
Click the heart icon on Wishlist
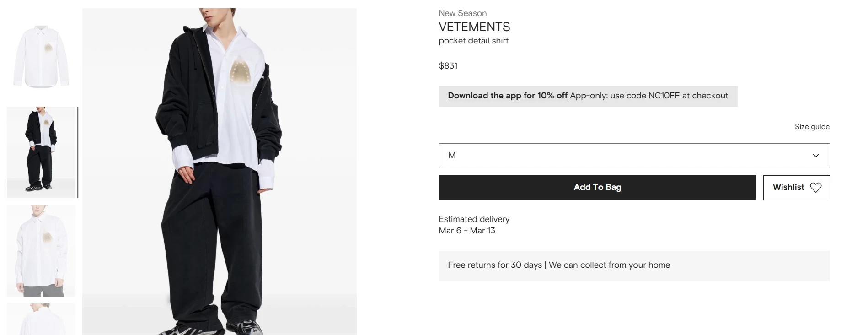click(815, 187)
